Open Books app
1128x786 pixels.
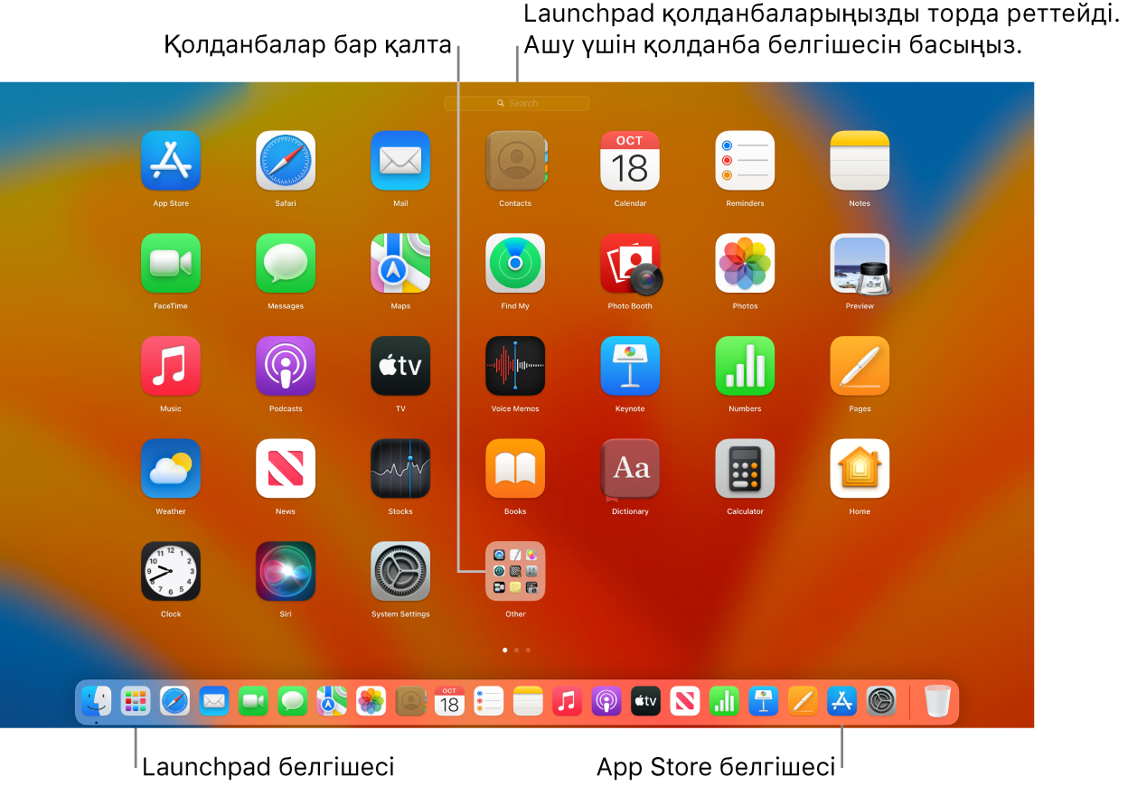pyautogui.click(x=515, y=468)
